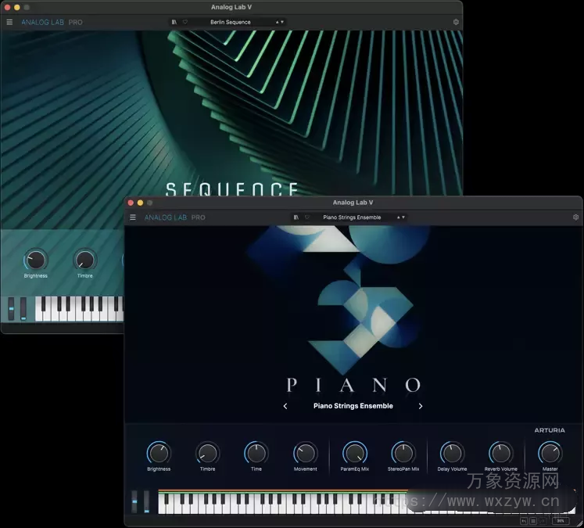584x528 pixels.
Task: Click the Master volume knob
Action: point(550,453)
